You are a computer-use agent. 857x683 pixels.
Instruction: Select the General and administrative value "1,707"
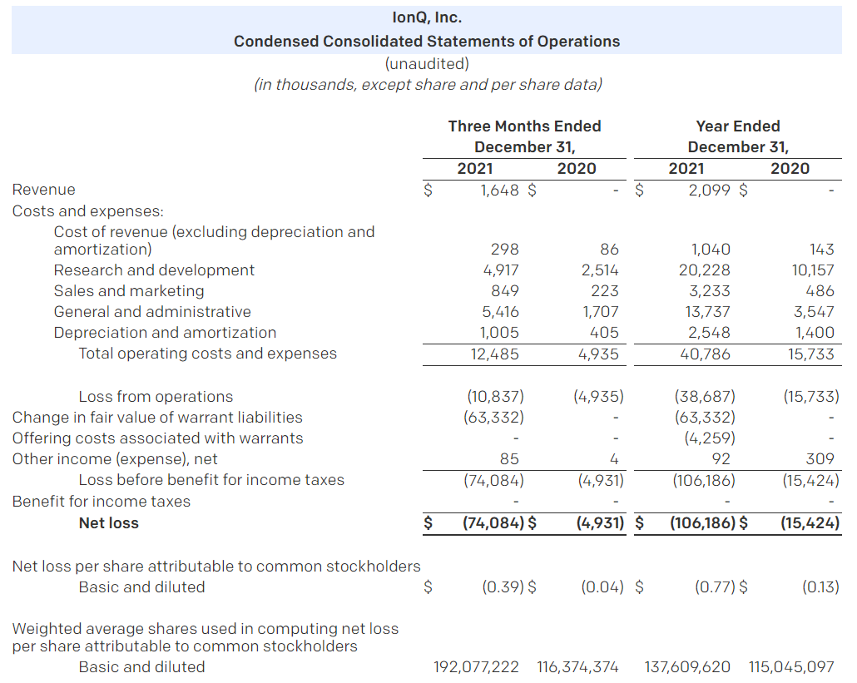pyautogui.click(x=601, y=311)
